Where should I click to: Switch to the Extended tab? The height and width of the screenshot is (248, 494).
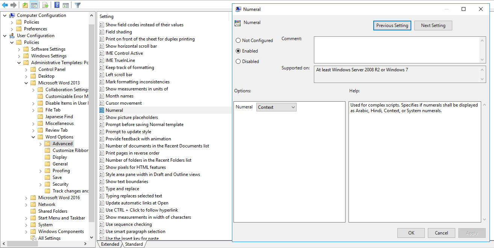(110, 244)
